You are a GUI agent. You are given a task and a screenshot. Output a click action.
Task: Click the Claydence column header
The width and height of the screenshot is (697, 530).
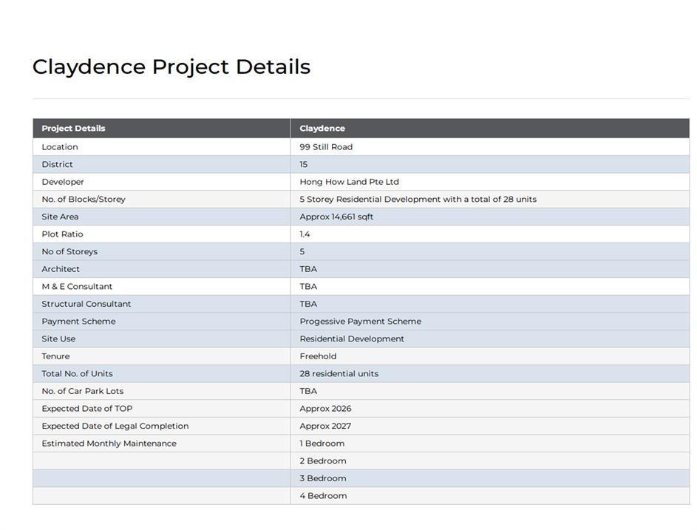(322, 129)
